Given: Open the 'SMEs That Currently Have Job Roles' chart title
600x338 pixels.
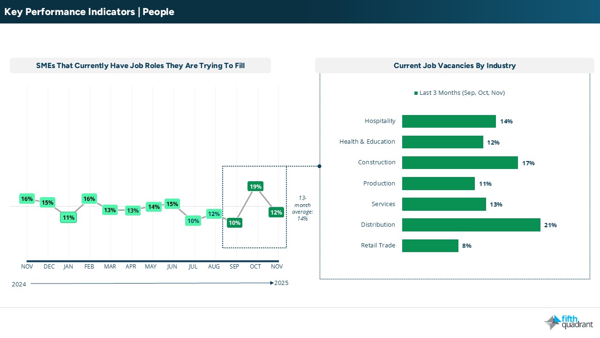Looking at the screenshot, I should coord(140,66).
